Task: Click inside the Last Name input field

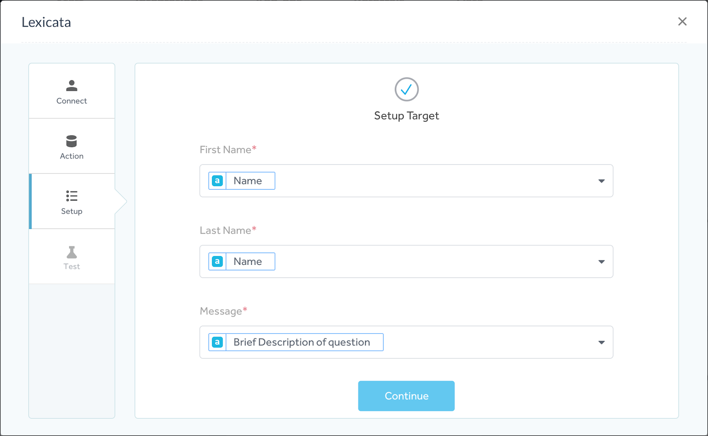Action: (x=406, y=262)
